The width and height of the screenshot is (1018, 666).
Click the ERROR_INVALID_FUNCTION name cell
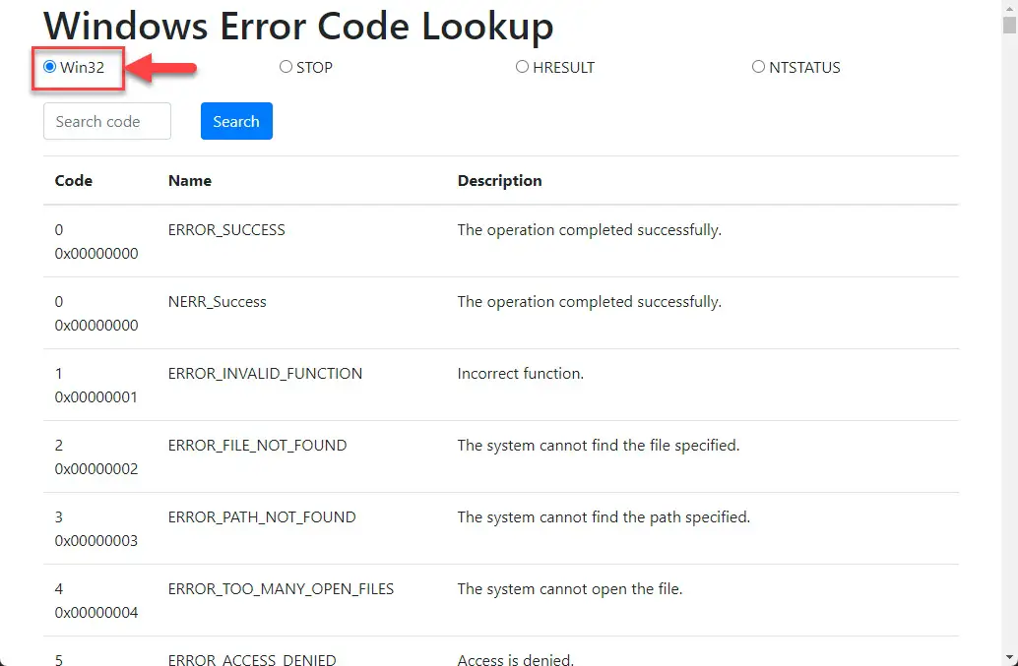265,374
